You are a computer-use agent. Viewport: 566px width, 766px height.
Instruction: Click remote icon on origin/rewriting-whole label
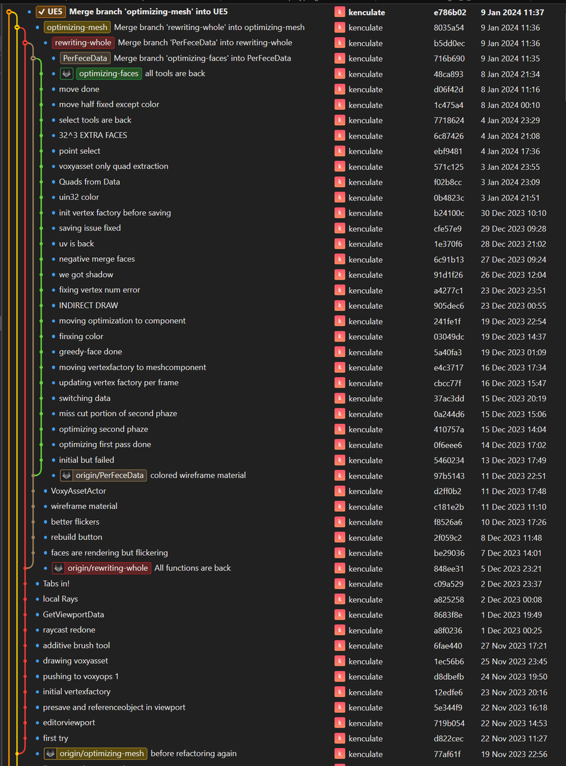(59, 568)
